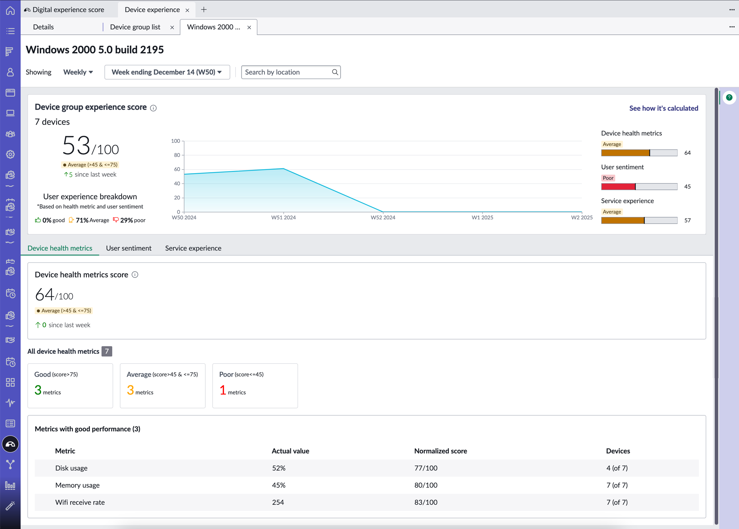
Task: Switch to the User sentiment tab
Action: point(129,248)
